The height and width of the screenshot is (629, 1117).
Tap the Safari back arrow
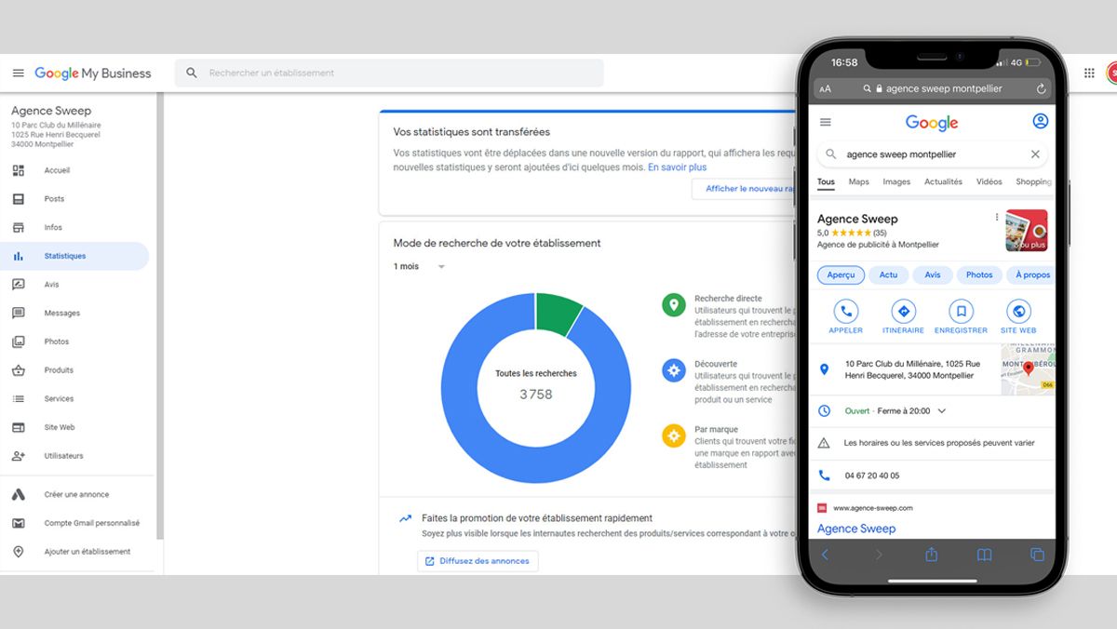(x=825, y=555)
